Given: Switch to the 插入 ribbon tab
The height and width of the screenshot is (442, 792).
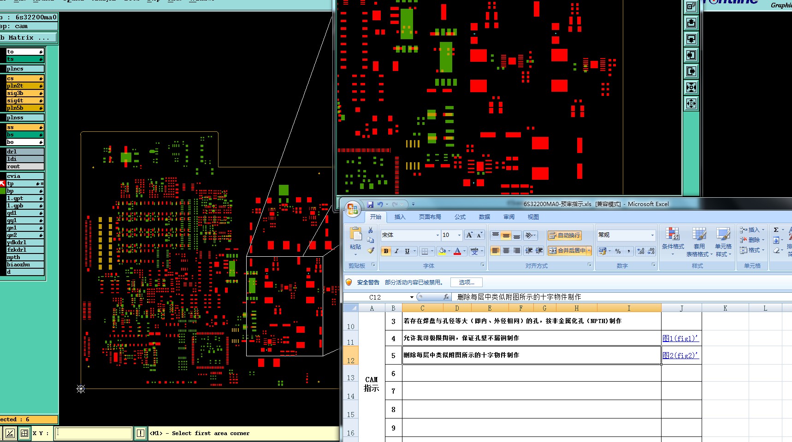Looking at the screenshot, I should point(400,217).
